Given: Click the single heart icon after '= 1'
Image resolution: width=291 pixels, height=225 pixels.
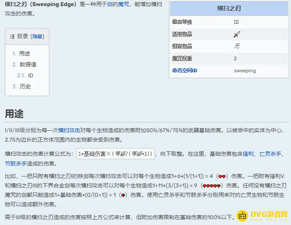Looking at the screenshot, I should [123, 195].
